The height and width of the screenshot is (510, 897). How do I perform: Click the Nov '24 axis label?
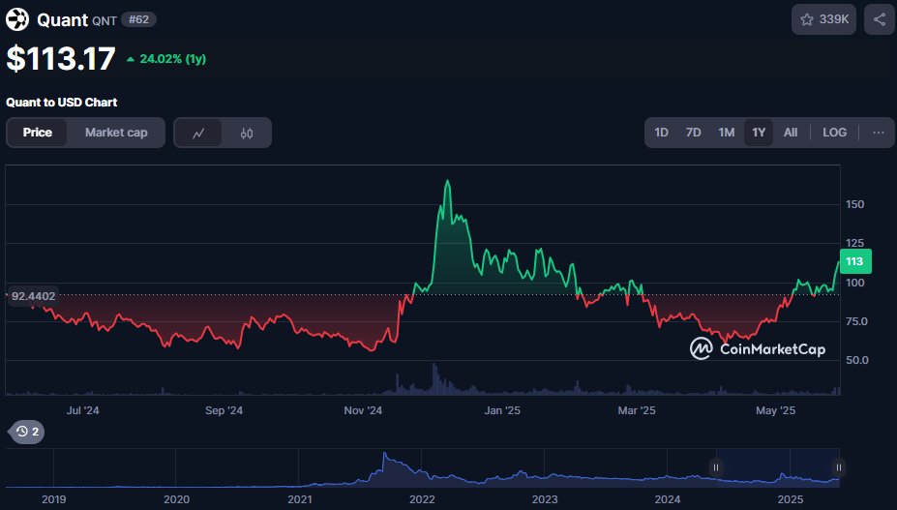click(x=363, y=410)
